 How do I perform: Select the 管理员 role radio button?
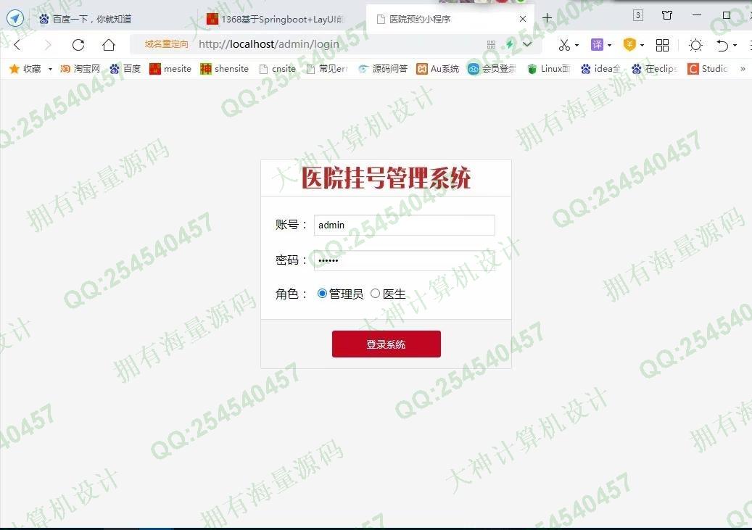tap(322, 293)
